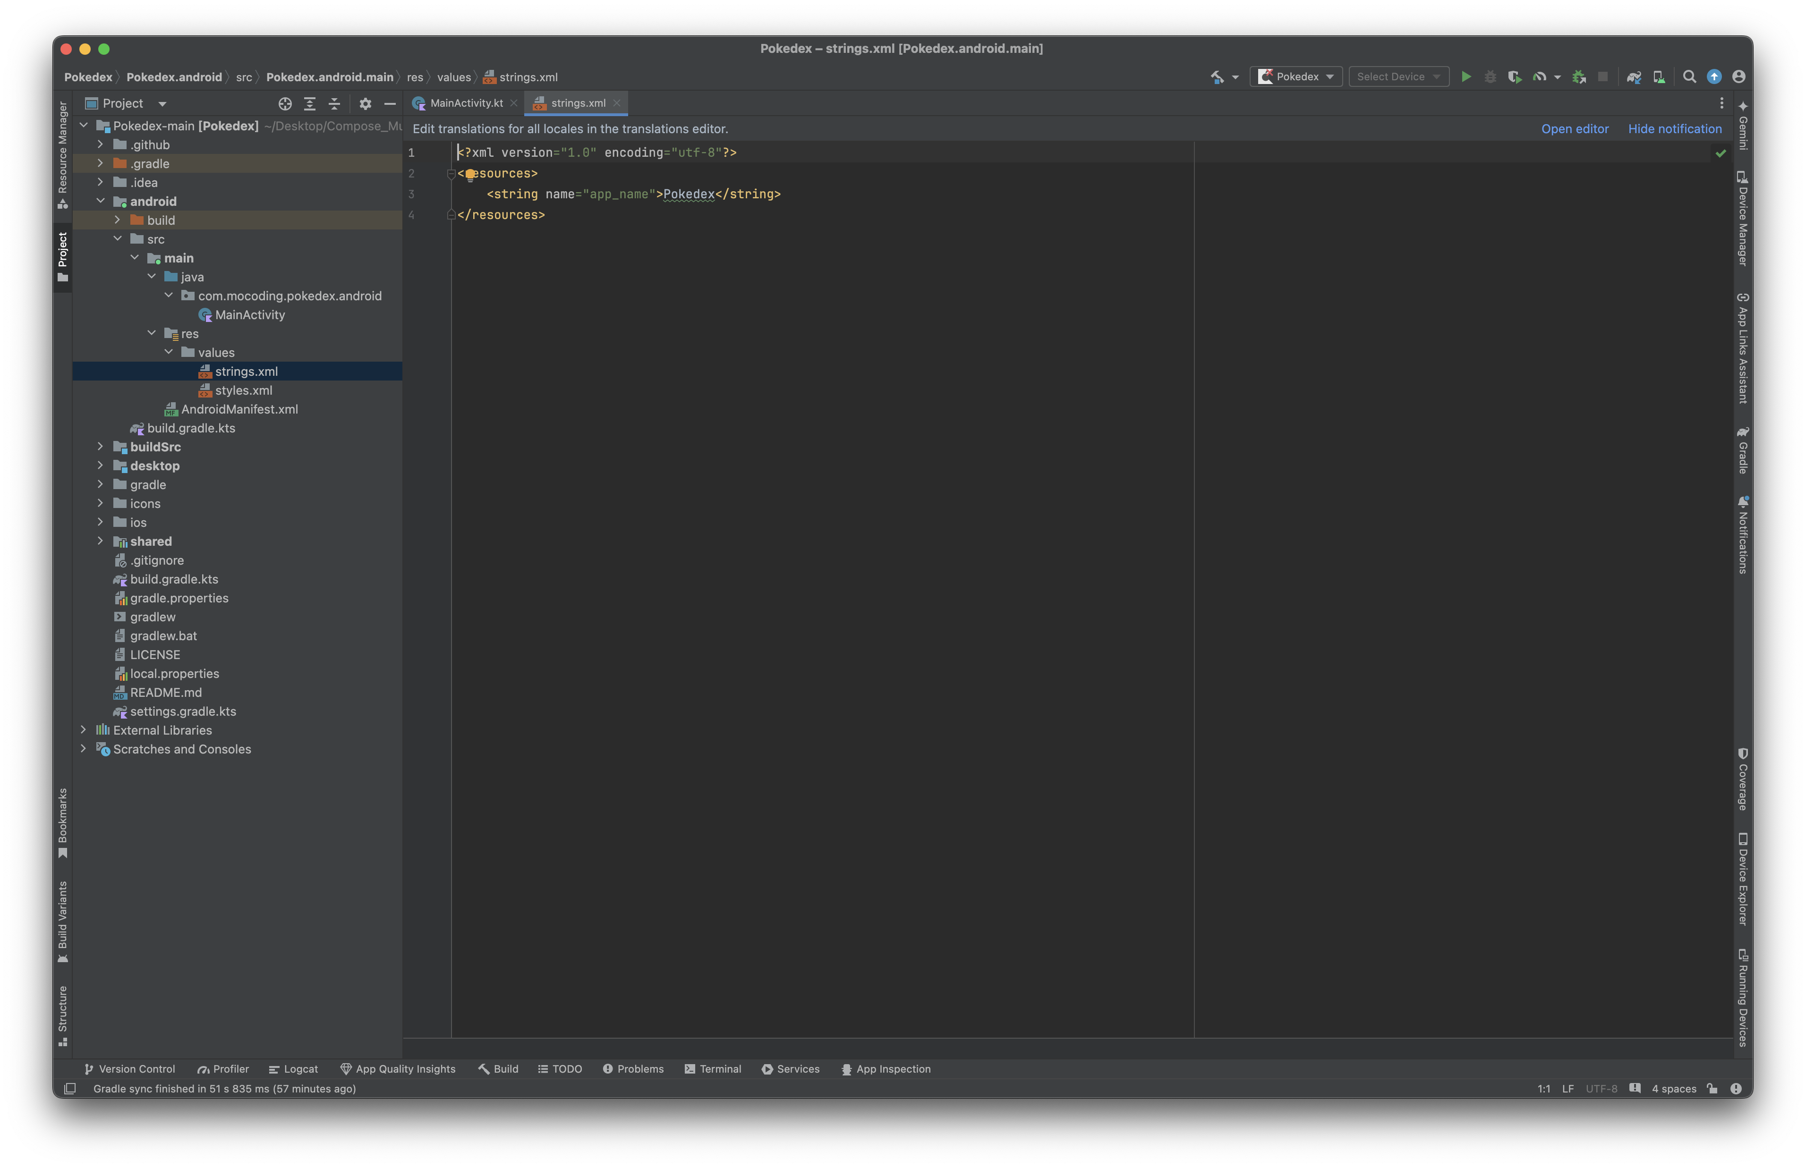
Task: Click the Search Everywhere magnifier icon
Action: tap(1689, 76)
